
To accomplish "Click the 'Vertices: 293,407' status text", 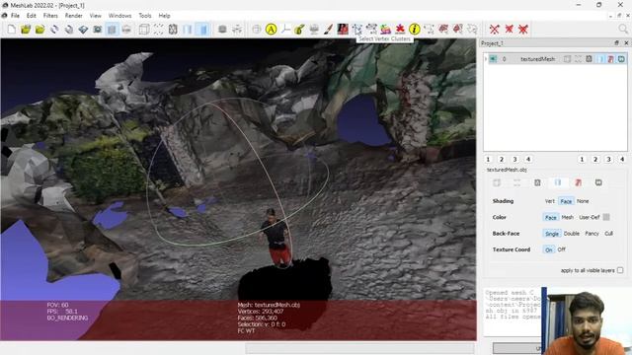I will 261,312.
